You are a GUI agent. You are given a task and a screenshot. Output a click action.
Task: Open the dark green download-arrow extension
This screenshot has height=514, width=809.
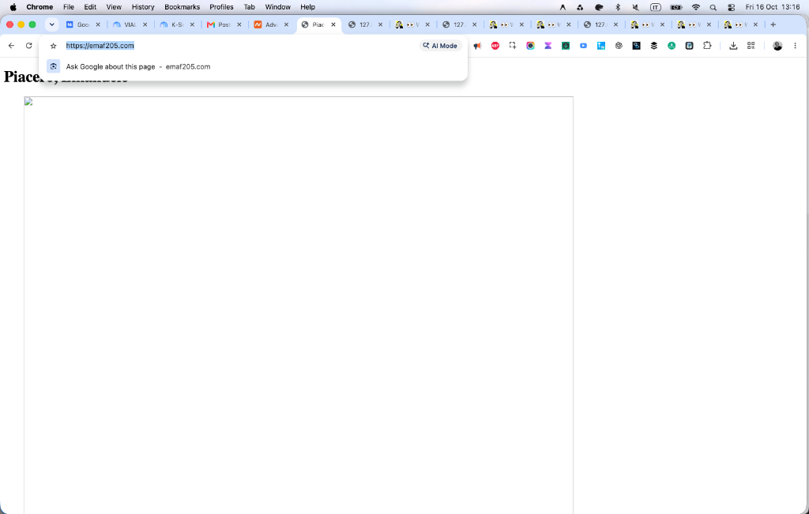(566, 45)
